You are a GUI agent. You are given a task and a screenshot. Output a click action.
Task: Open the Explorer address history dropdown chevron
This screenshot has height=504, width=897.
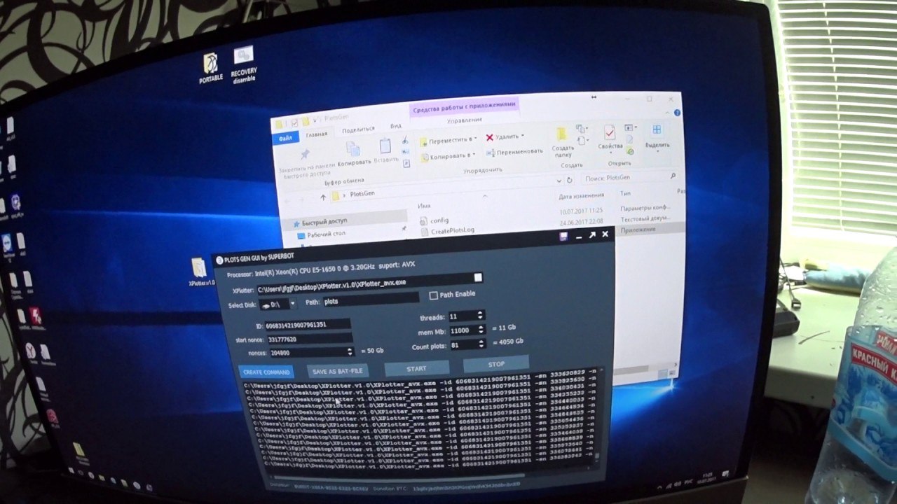pyautogui.click(x=560, y=180)
